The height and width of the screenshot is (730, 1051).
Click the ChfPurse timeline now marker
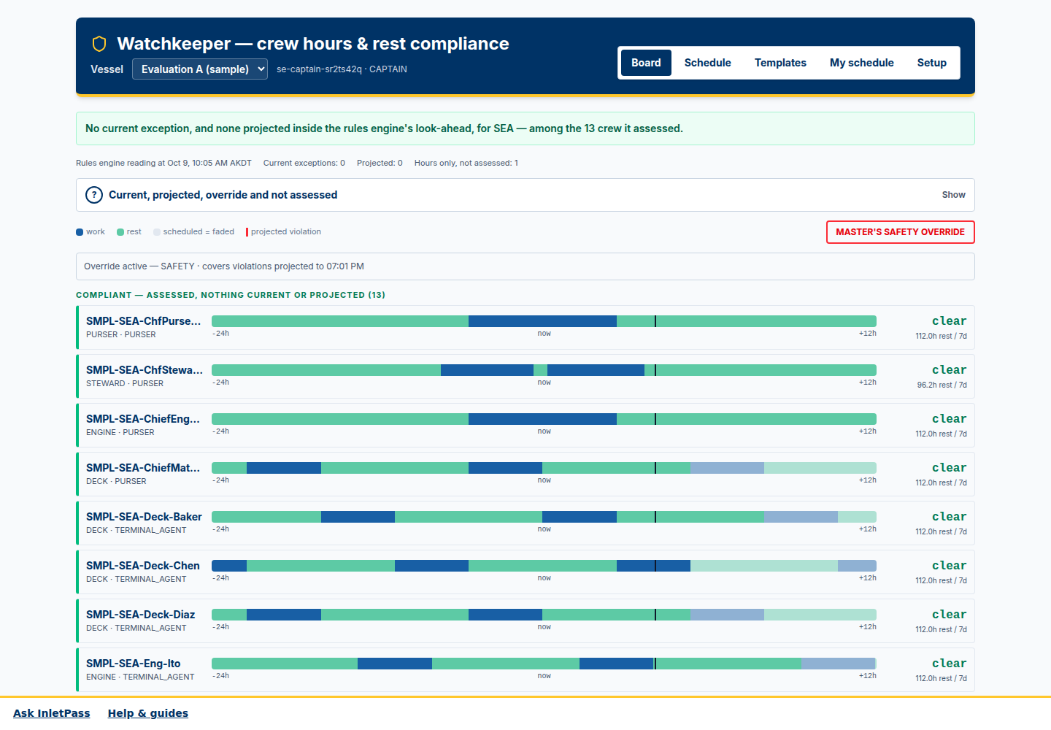655,321
